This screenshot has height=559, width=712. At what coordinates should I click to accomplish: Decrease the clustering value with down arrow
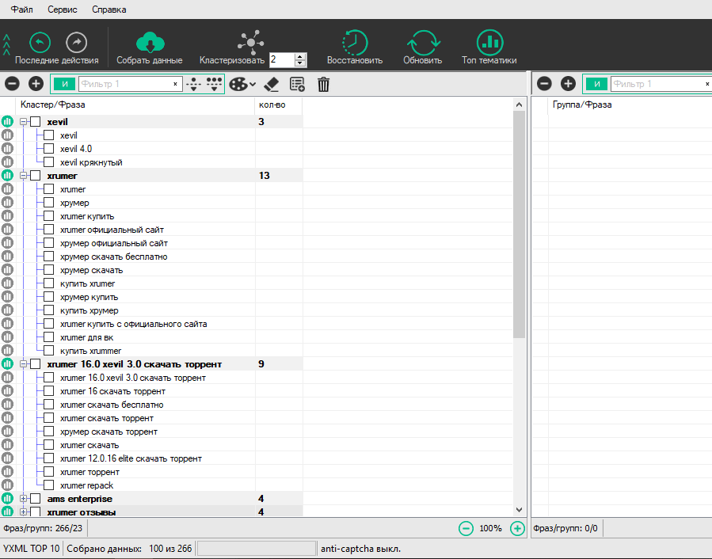pyautogui.click(x=299, y=63)
